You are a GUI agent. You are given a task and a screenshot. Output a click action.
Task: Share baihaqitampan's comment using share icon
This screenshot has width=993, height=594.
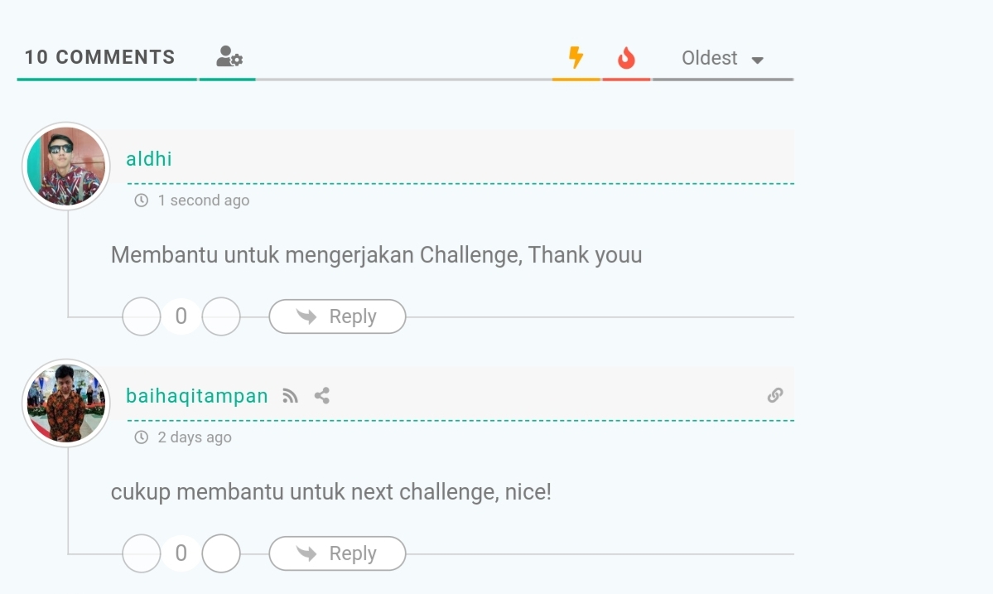coord(321,396)
